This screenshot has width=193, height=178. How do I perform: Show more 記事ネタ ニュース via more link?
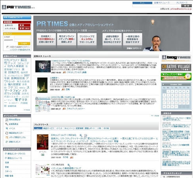(155, 116)
